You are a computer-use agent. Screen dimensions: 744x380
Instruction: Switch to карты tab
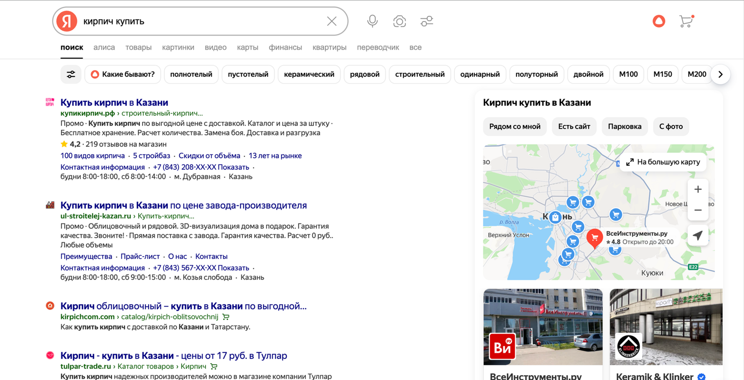tap(248, 47)
